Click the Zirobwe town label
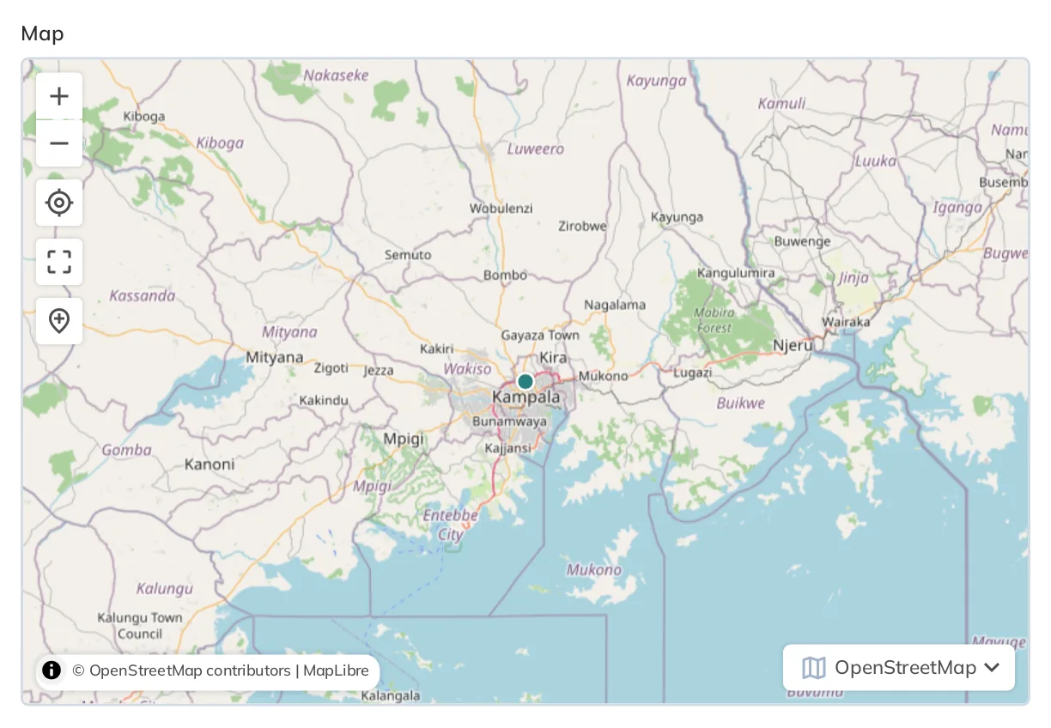This screenshot has height=728, width=1051. (582, 227)
